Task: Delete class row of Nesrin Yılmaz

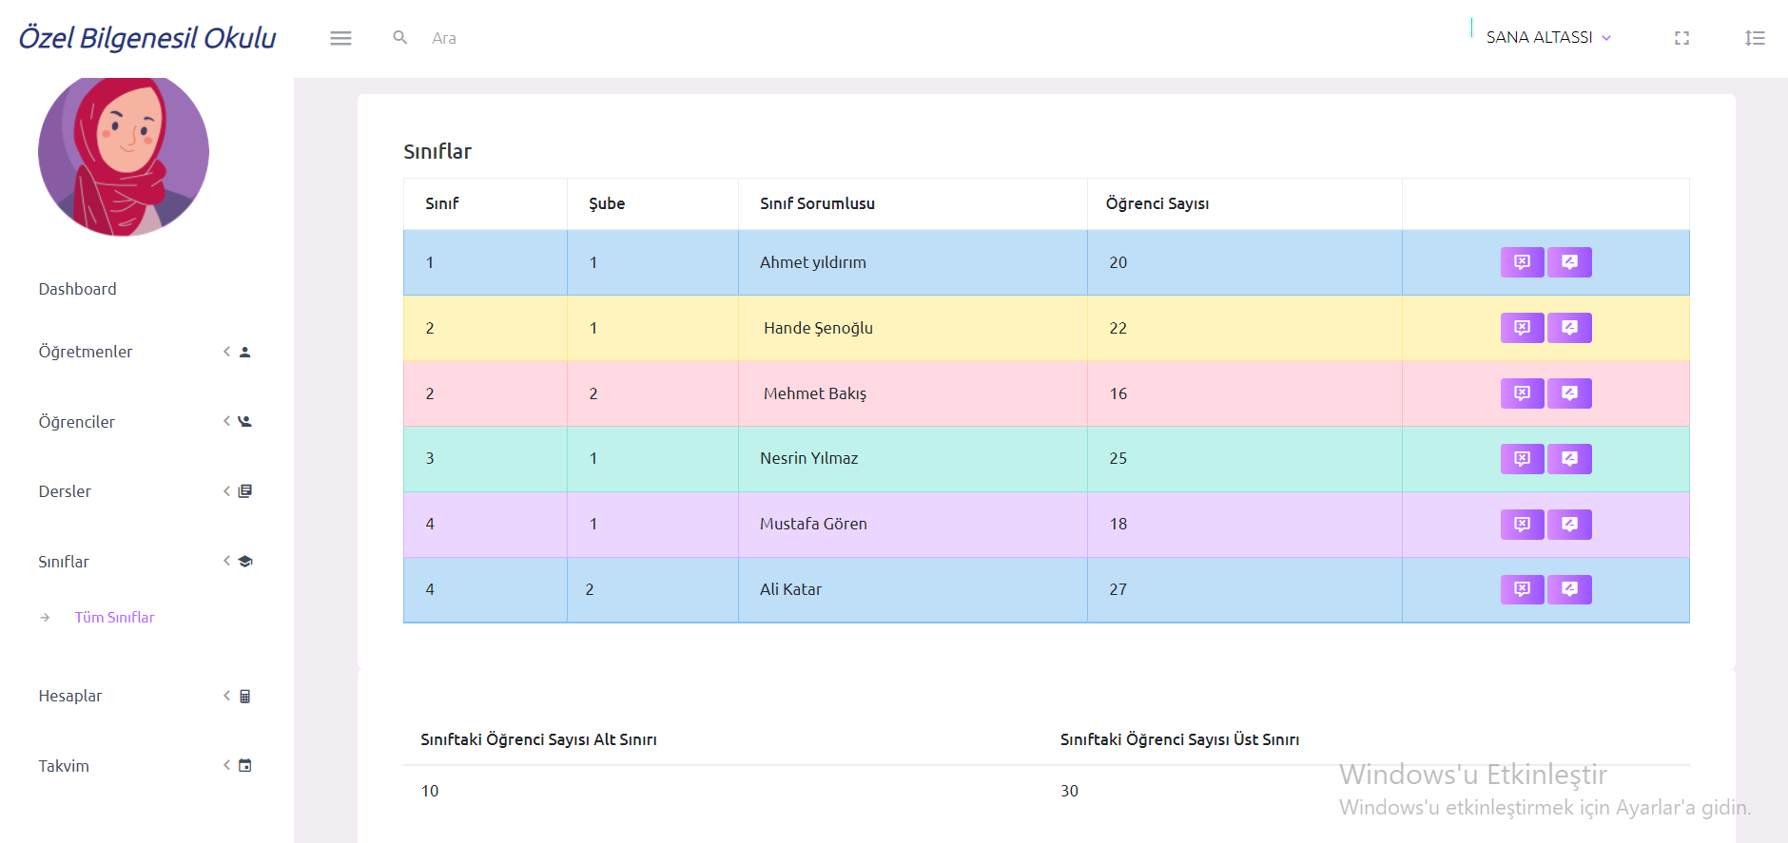Action: tap(1522, 459)
